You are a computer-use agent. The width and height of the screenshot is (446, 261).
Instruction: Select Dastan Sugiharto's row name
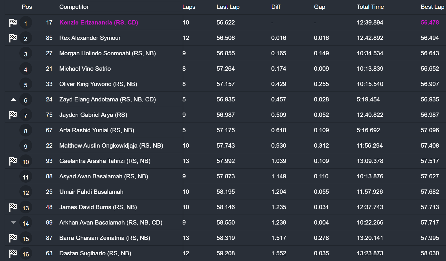coord(95,253)
